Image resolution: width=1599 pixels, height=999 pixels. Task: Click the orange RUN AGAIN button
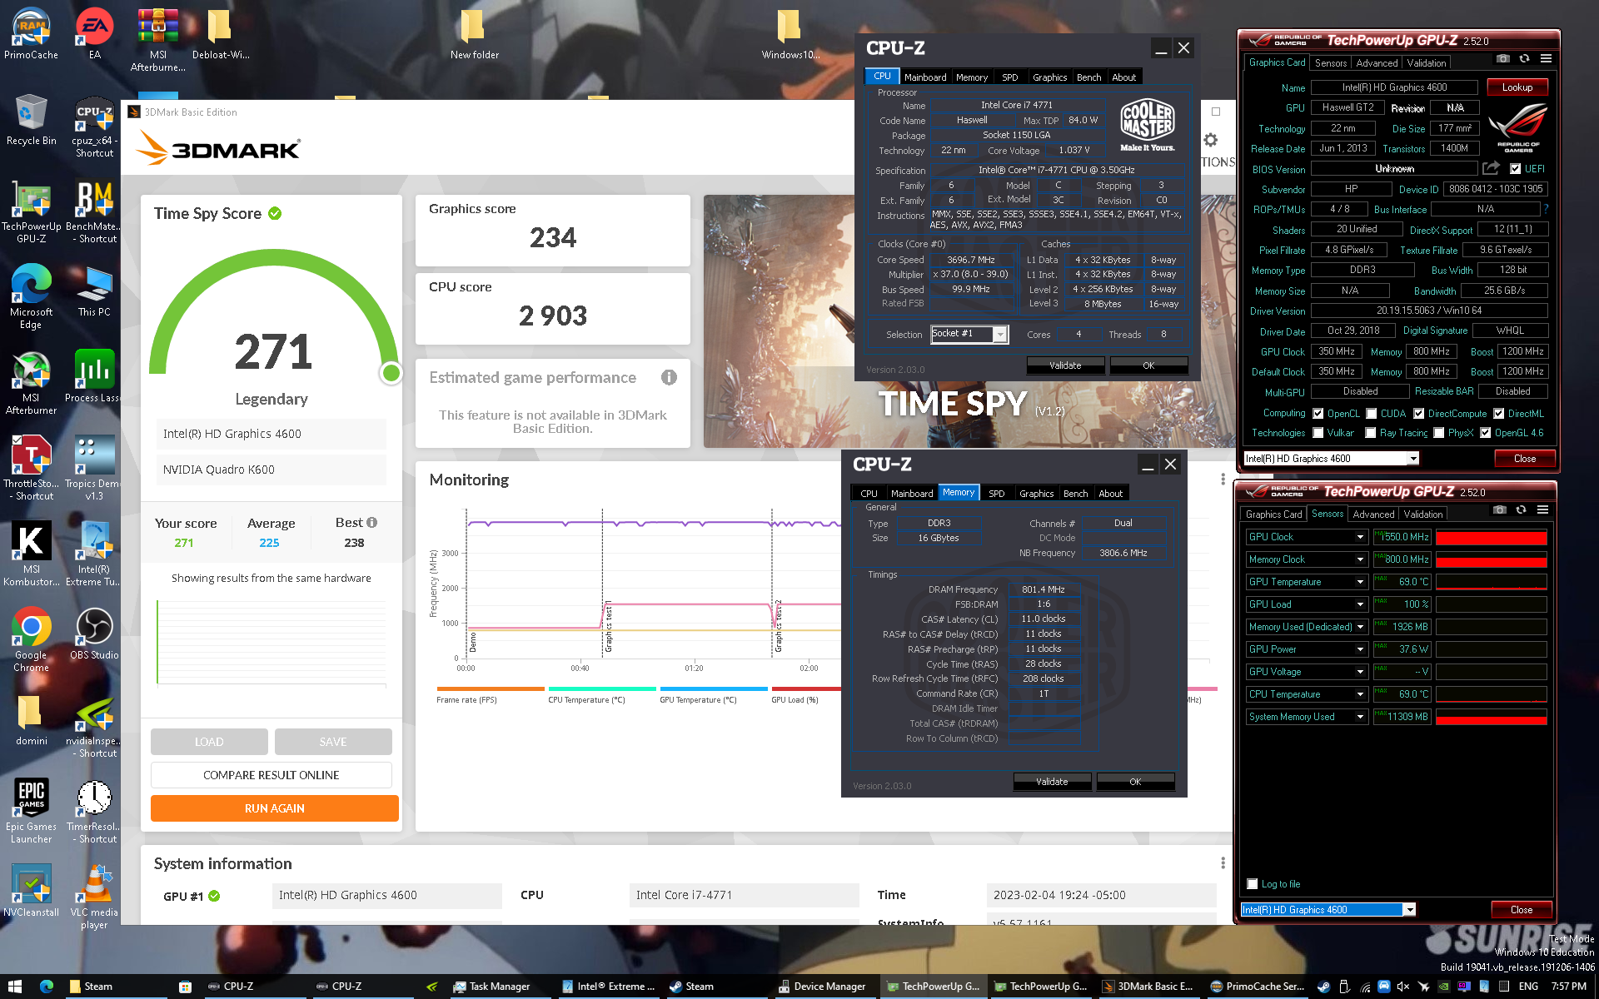coord(274,808)
